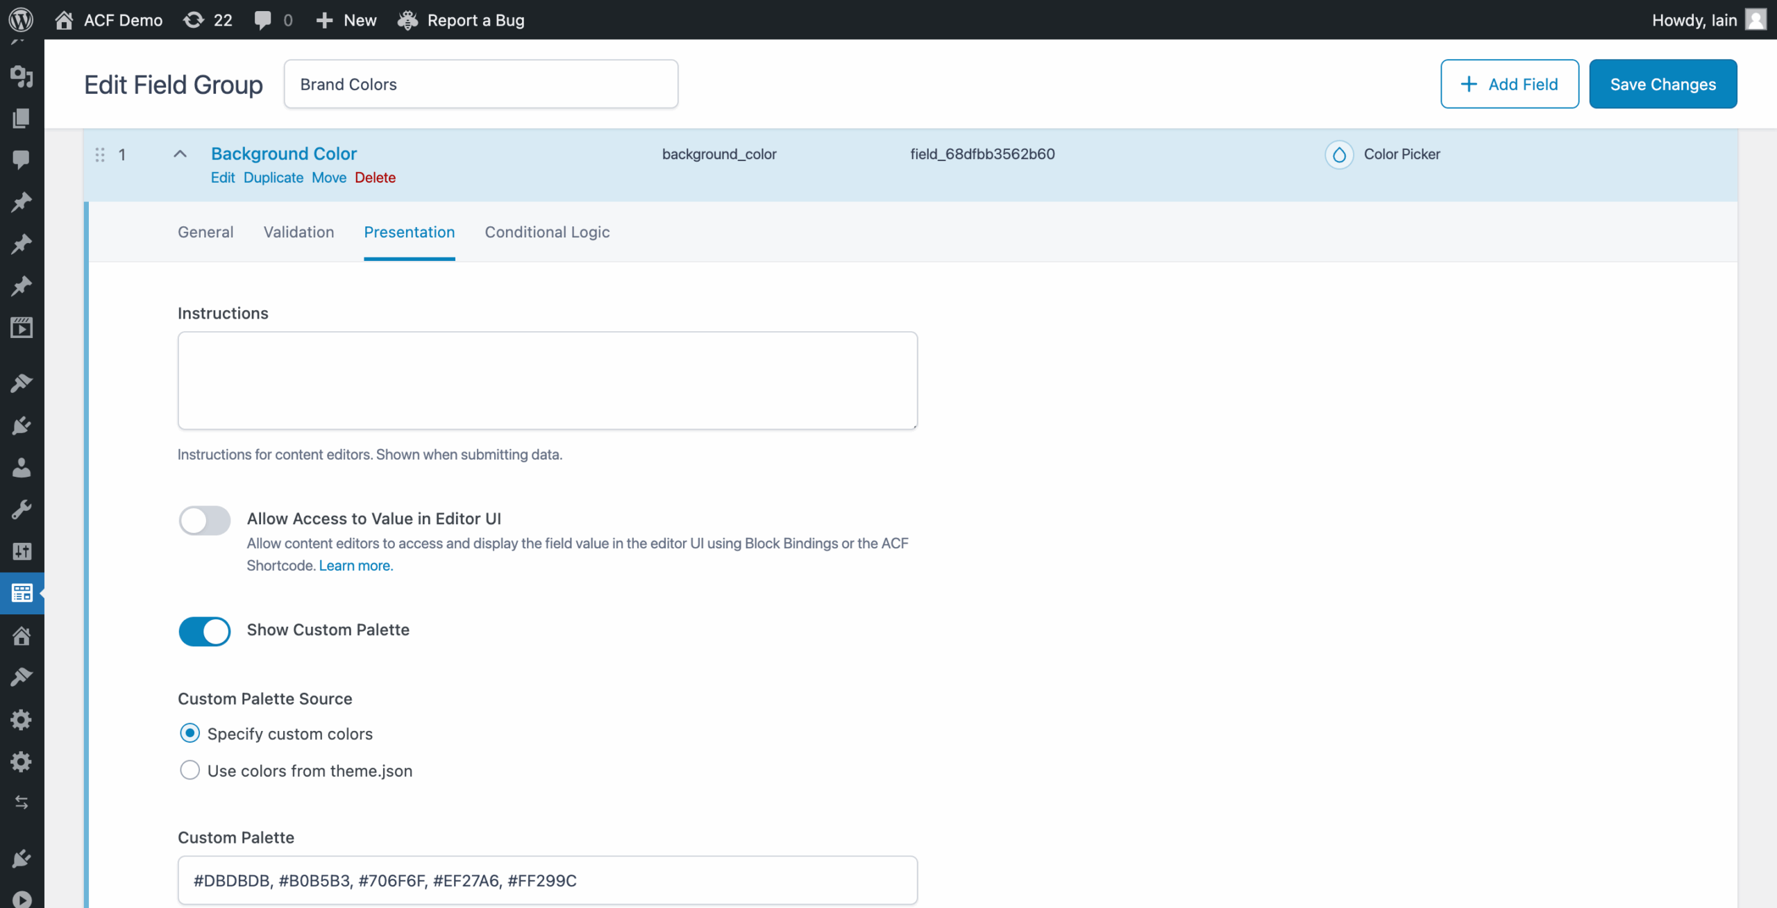1777x908 pixels.
Task: Open the Conditional Logic tab
Action: point(547,232)
